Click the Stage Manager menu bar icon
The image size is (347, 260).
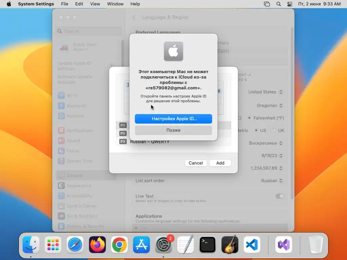(267, 4)
